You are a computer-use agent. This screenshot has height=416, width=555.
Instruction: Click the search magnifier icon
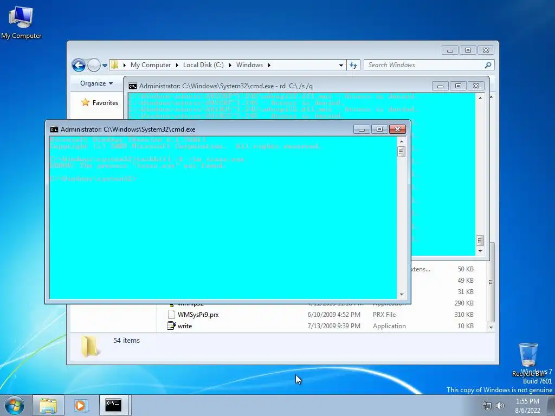488,65
